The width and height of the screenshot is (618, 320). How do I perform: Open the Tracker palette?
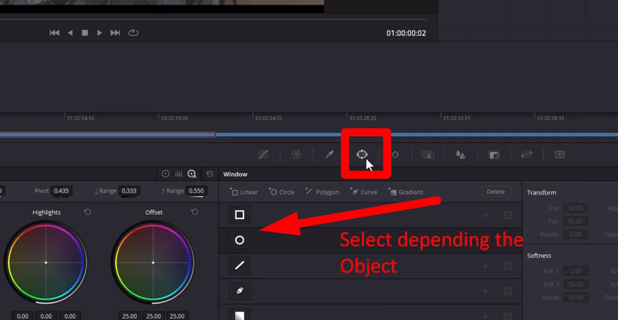(x=395, y=154)
